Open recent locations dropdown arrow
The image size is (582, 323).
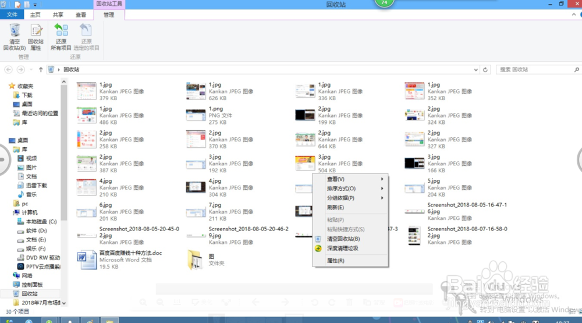coord(31,69)
